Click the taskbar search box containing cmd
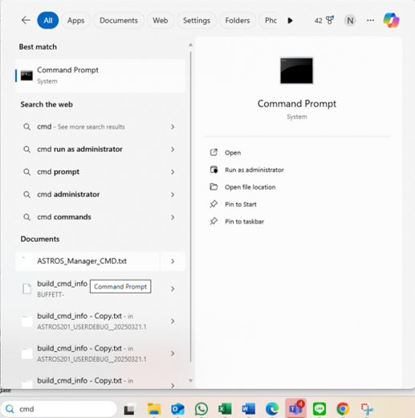Image resolution: width=415 pixels, height=418 pixels. coord(59,409)
